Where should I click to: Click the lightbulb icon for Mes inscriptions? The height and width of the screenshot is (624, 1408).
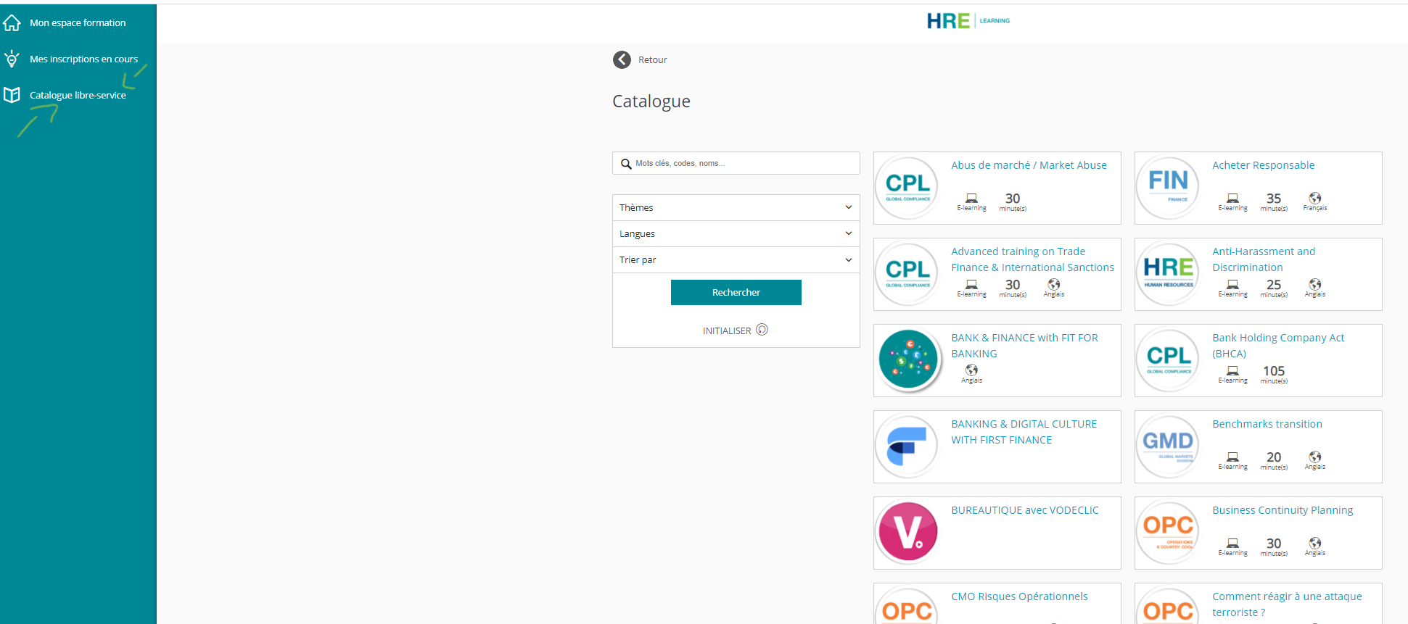12,59
